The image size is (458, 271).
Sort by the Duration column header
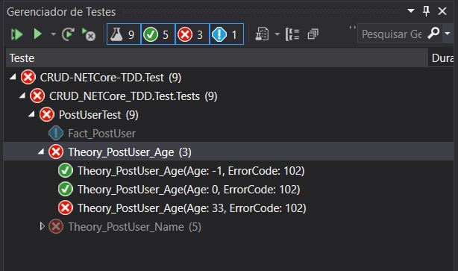tap(441, 58)
